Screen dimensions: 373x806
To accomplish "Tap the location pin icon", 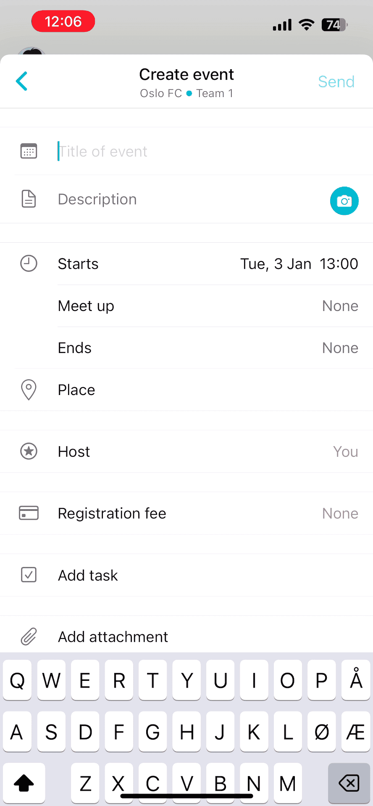I will tap(29, 390).
